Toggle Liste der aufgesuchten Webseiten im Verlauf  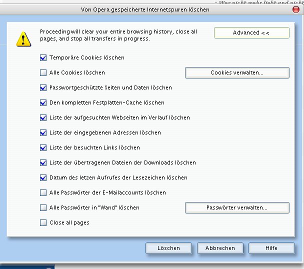click(43, 117)
